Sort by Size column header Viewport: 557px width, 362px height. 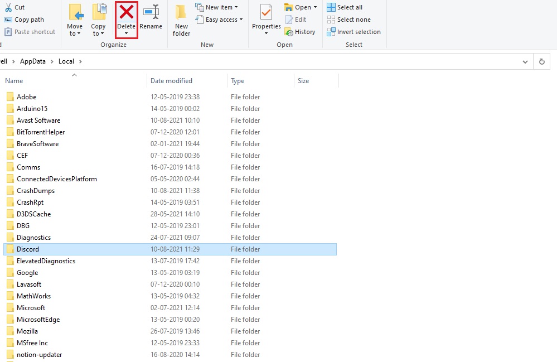pos(316,81)
